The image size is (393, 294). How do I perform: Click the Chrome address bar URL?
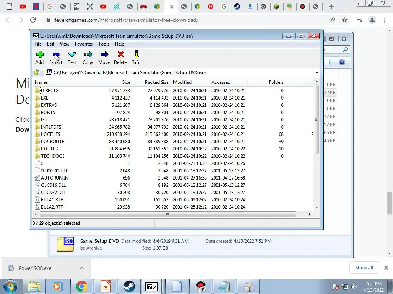click(x=126, y=20)
